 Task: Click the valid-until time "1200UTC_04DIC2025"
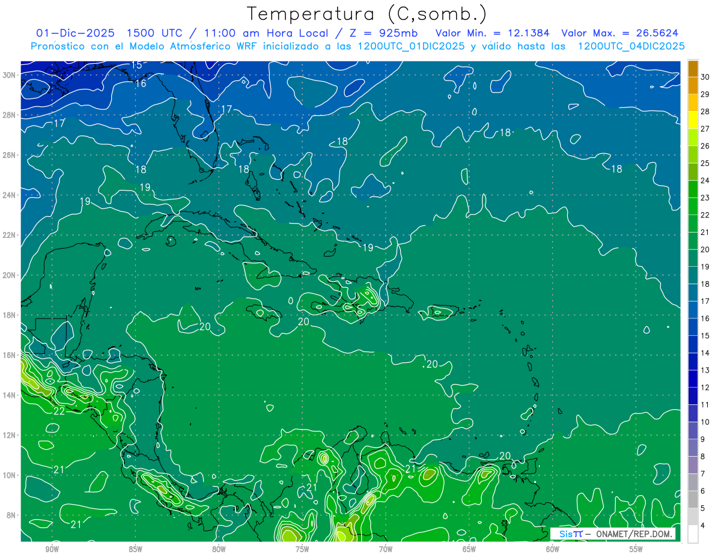click(x=631, y=46)
